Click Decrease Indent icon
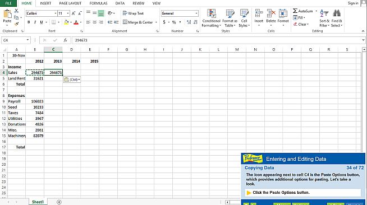367x205 pixels. pyautogui.click(x=110, y=22)
